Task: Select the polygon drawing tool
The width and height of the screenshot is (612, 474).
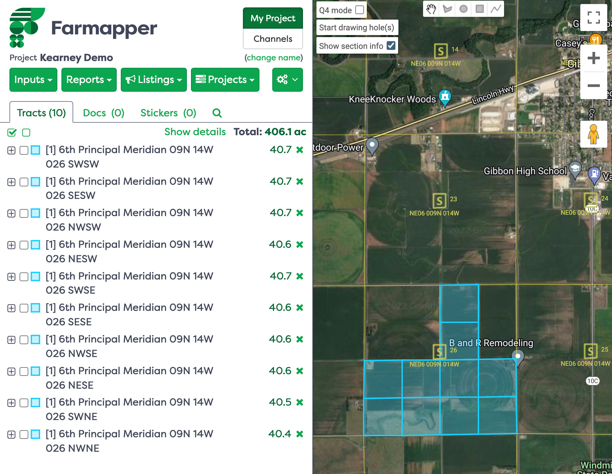Action: [448, 9]
